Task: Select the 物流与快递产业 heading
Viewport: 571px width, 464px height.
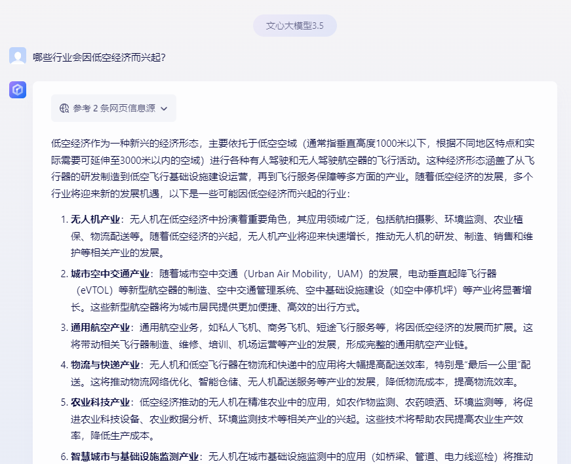Action: tap(105, 365)
